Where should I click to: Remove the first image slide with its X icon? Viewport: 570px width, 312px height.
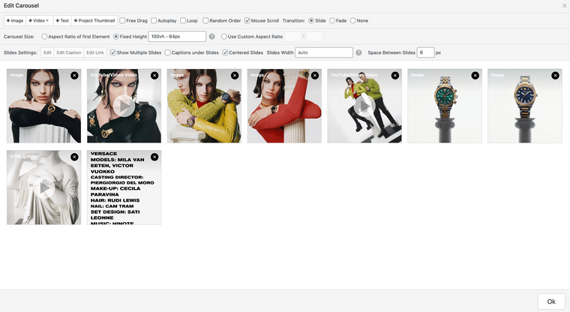click(x=74, y=75)
